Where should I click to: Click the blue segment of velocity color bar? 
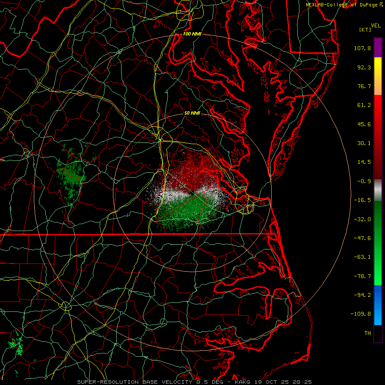[378, 305]
